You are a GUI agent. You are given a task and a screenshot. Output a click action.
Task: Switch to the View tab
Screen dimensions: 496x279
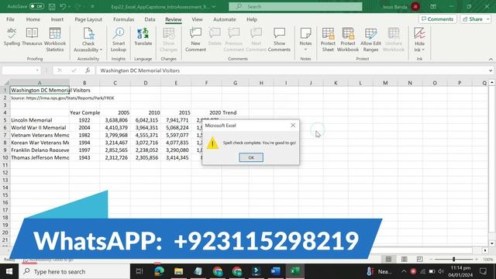(x=197, y=19)
